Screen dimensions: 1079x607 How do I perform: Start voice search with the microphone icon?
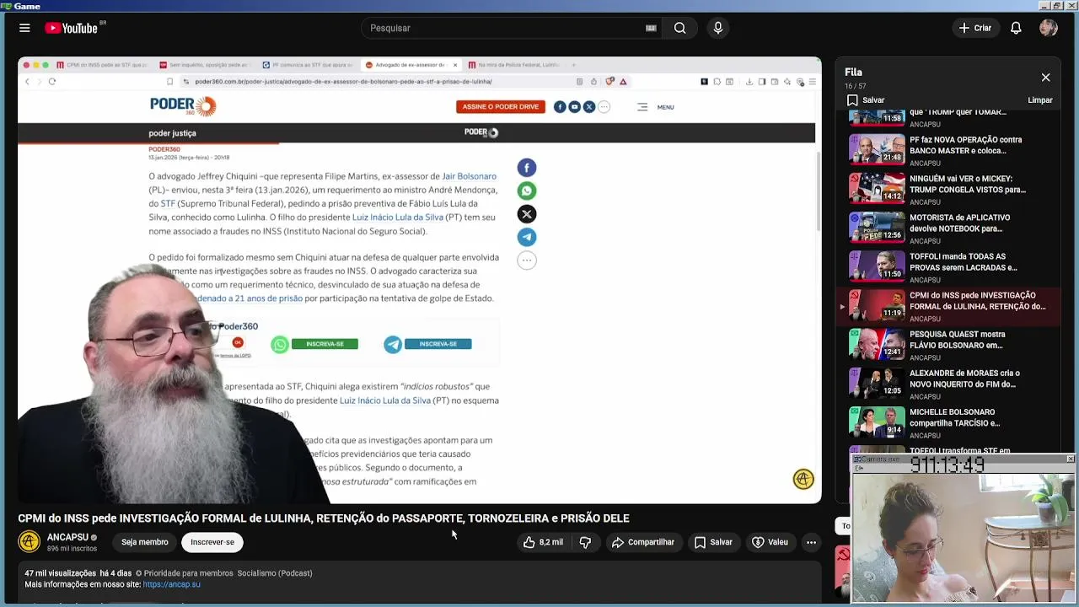click(x=718, y=28)
